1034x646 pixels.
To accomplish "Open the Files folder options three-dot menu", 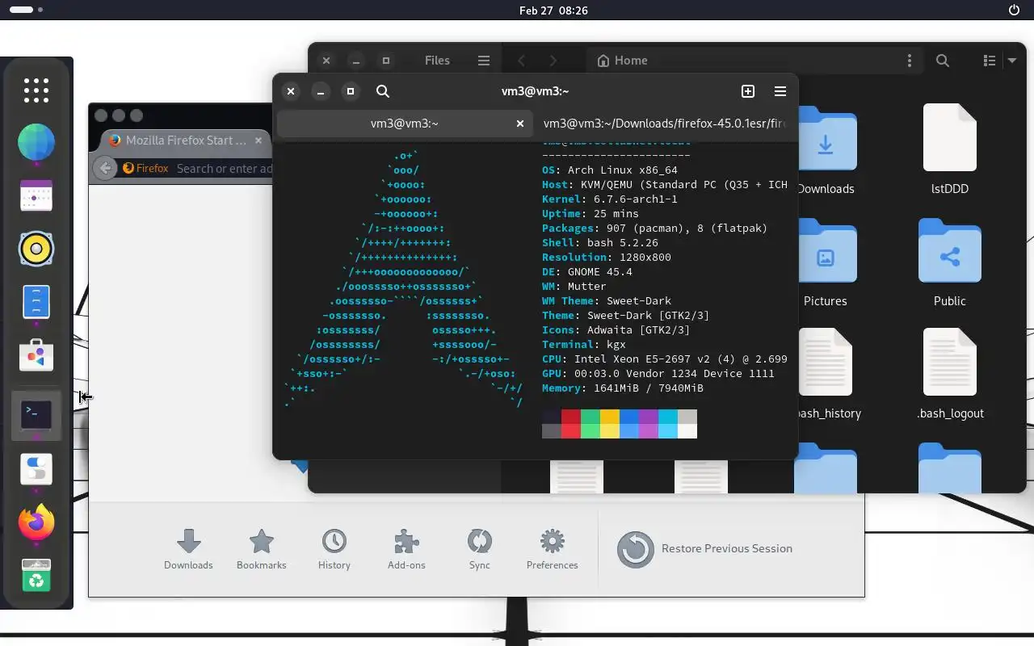I will 910,61.
